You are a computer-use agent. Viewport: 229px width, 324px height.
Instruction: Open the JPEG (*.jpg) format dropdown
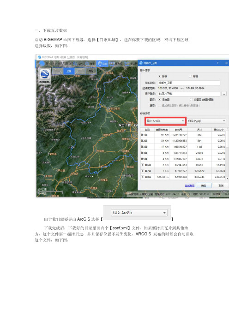pos(206,121)
